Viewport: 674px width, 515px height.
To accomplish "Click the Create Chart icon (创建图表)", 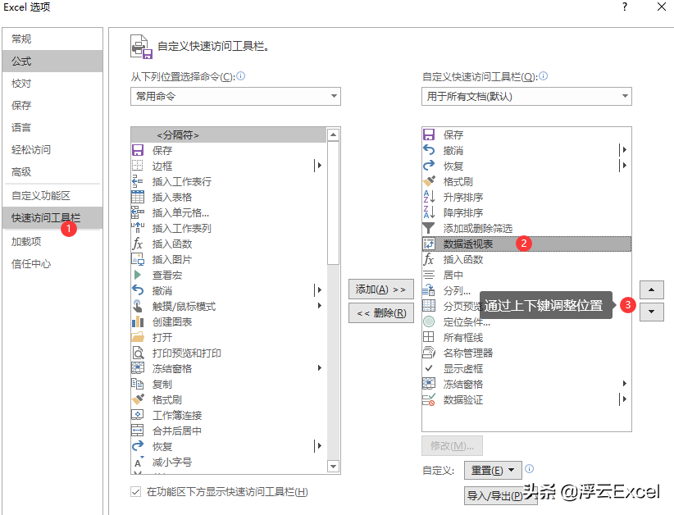I will click(138, 321).
